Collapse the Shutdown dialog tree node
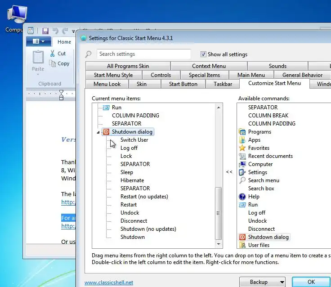This screenshot has height=287, width=331. (x=98, y=132)
